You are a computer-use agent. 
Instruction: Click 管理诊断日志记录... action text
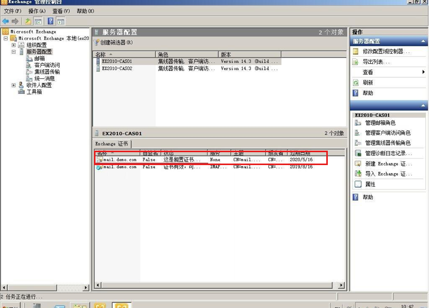[389, 153]
